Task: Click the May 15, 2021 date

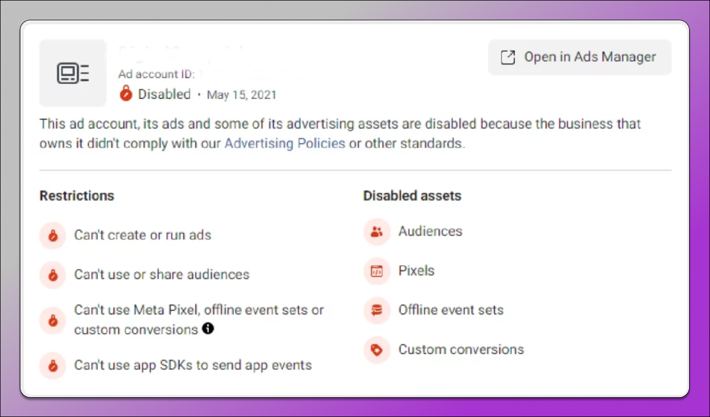Action: click(x=242, y=95)
